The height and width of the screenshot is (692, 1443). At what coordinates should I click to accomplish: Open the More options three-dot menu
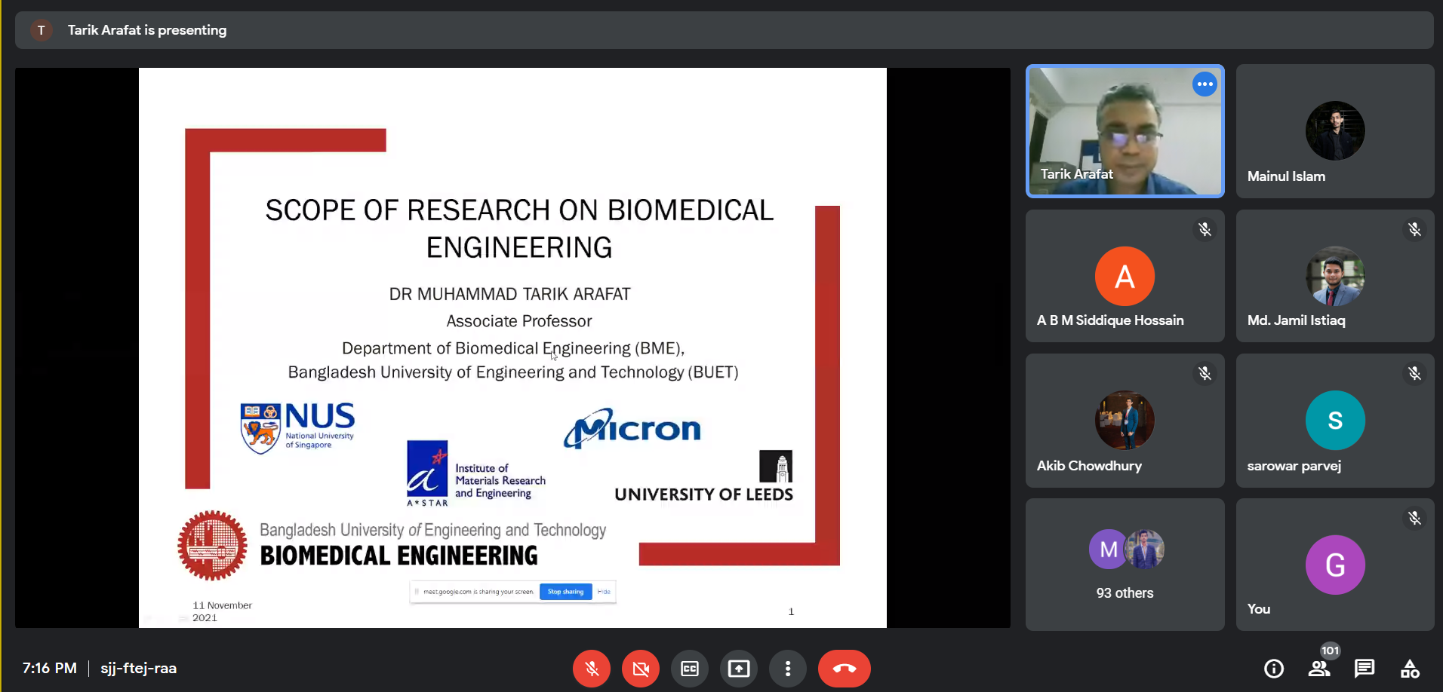click(788, 669)
